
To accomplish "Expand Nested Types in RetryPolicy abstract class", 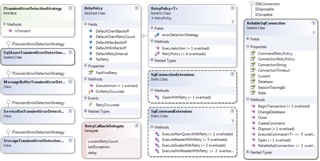I will coord(85,111).
